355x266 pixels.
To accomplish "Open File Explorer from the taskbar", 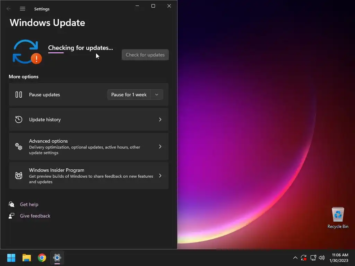I will click(26, 258).
